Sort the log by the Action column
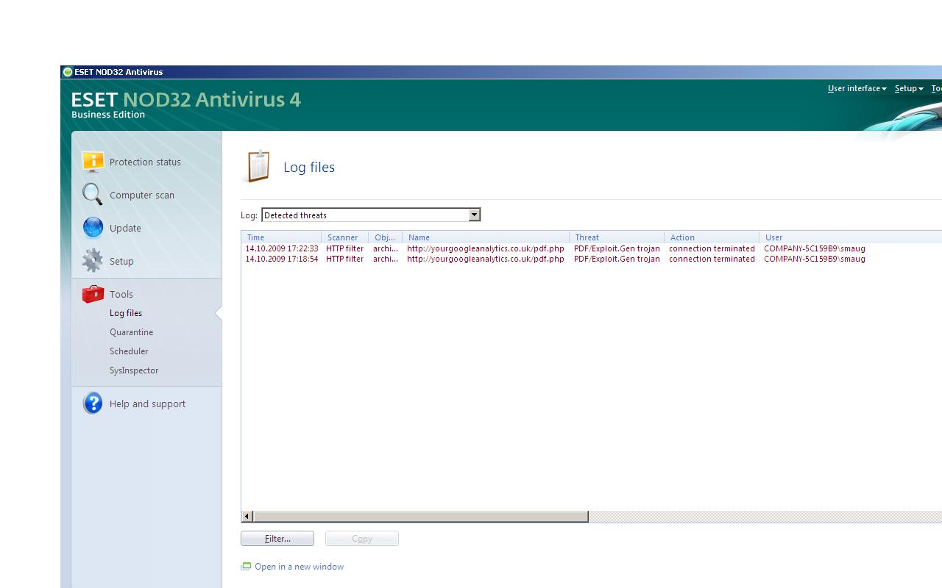942x588 pixels. pos(712,237)
